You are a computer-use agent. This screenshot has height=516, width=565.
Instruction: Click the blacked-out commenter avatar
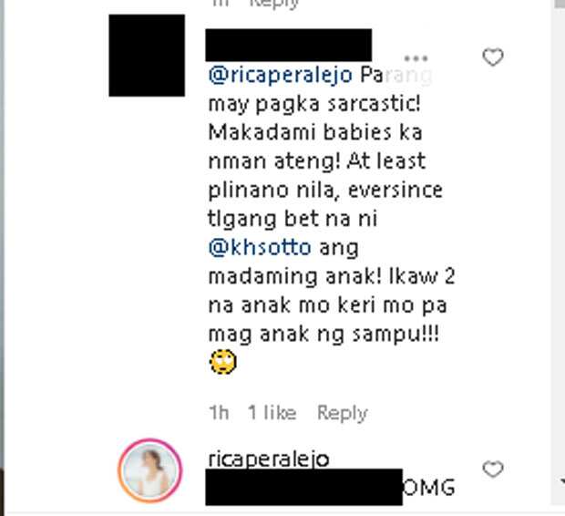point(147,56)
